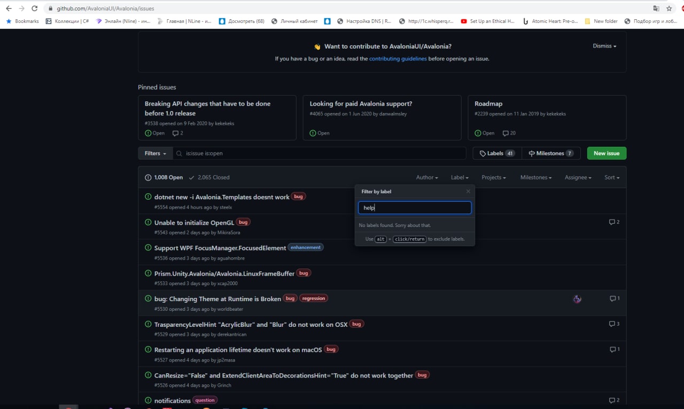
Task: Open the comments icon on issue #5527
Action: coord(615,350)
